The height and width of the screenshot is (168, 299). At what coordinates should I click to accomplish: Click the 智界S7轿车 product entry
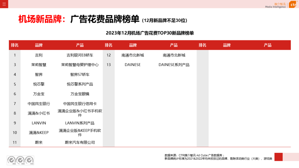point(79,74)
